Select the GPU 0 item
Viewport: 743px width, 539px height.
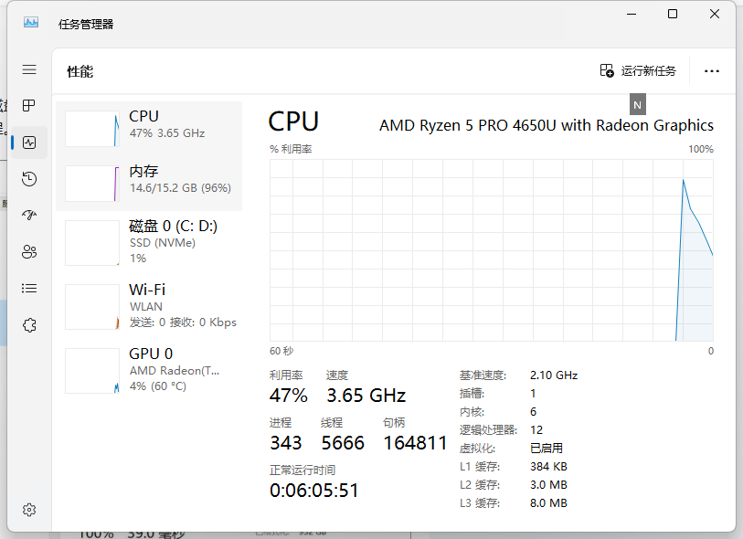[x=149, y=371]
